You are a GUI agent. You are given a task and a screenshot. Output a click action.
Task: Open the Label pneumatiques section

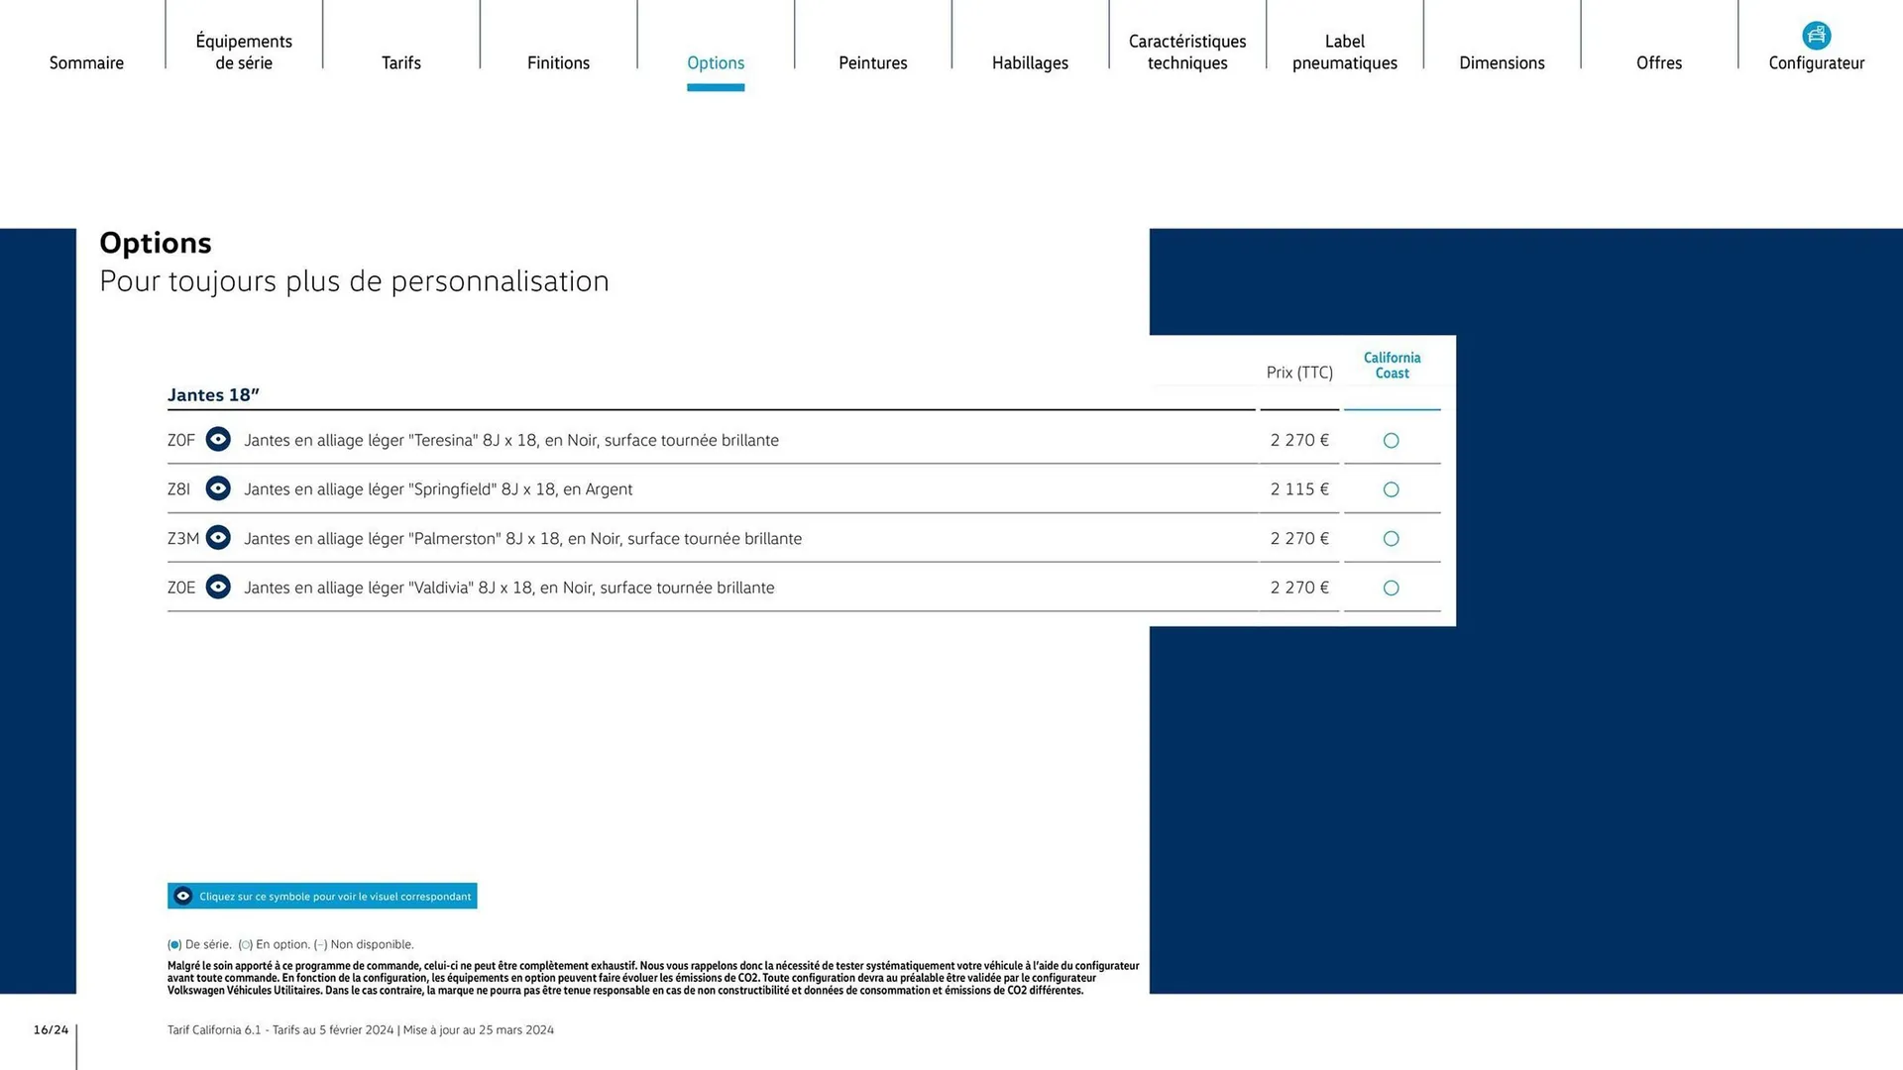[x=1344, y=52]
